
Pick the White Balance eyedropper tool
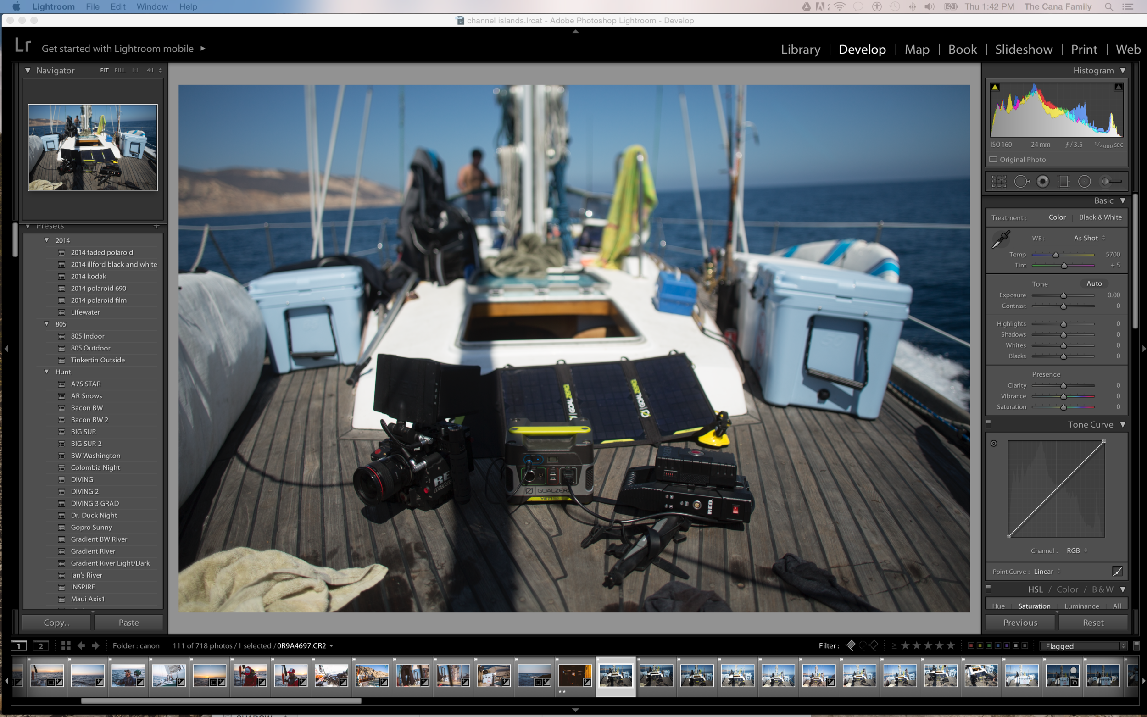1001,239
